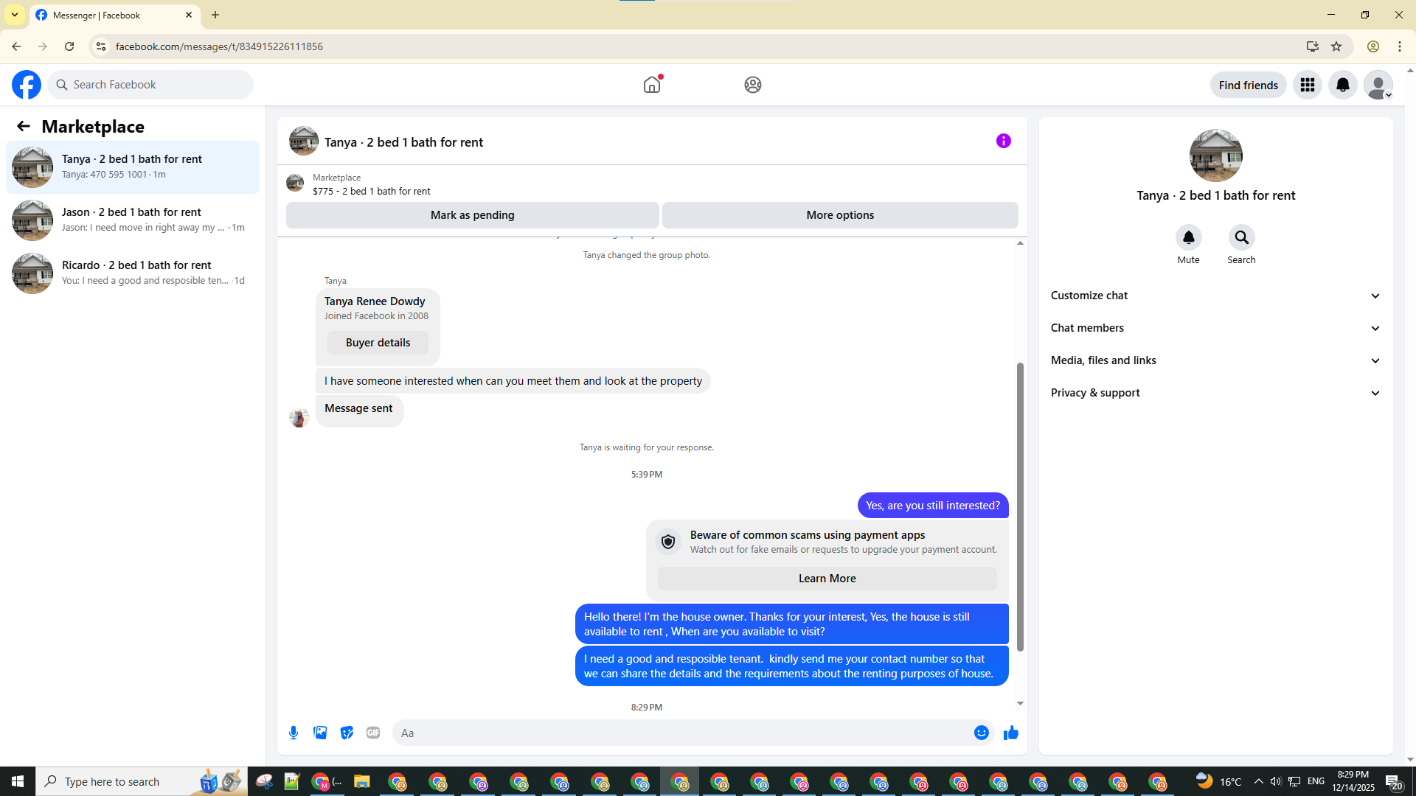Toggle conversation information purple icon
The image size is (1416, 796).
coord(1003,141)
